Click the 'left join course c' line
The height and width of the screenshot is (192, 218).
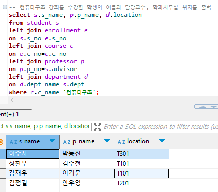(41, 46)
